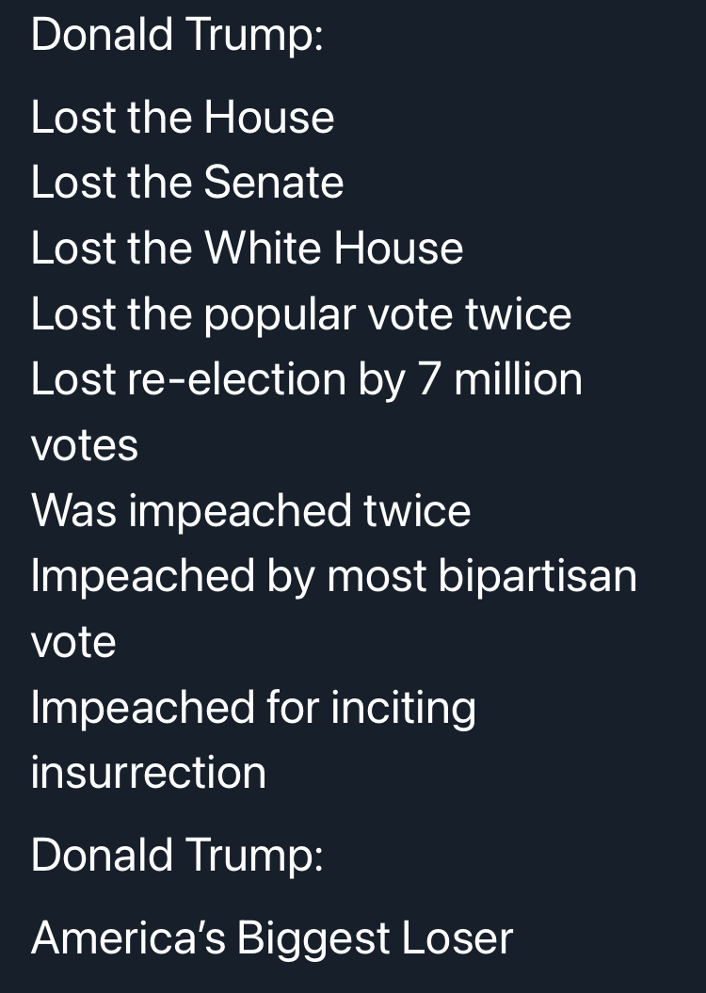
Task: Select the standalone word 'vote'
Action: tap(73, 644)
